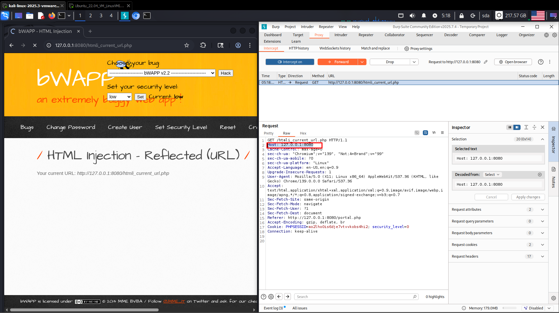Toggle the line wrap icon in Request
Viewport: 559px width, 313px height.
click(425, 133)
